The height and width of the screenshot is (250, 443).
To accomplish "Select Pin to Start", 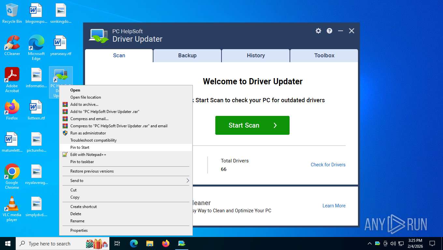I will tap(126, 147).
